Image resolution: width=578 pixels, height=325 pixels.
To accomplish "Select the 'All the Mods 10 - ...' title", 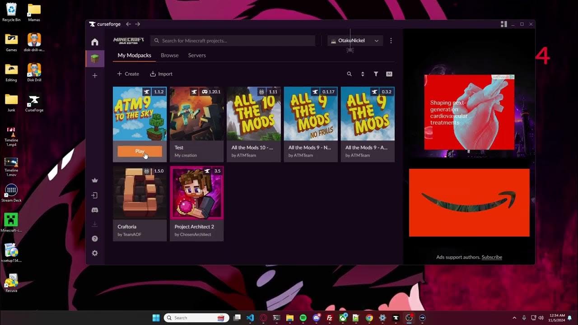I will tap(252, 148).
